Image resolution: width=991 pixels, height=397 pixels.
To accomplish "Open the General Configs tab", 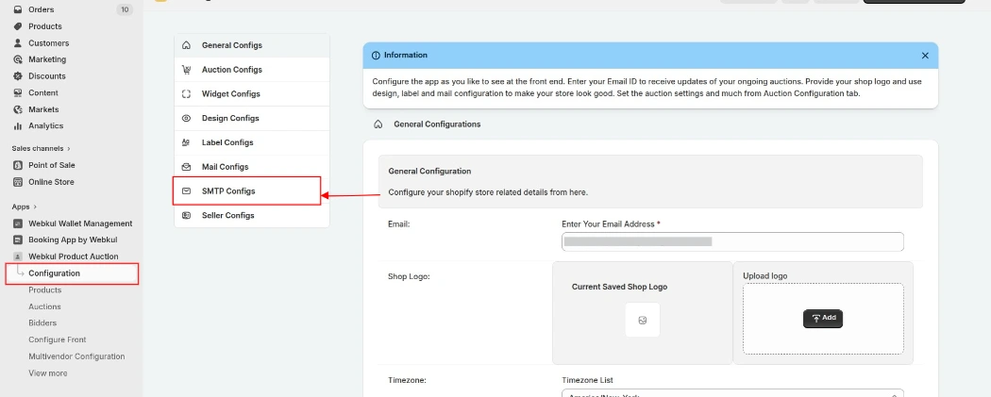I will (x=252, y=45).
